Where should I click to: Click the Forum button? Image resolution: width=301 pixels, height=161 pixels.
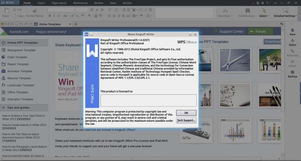(x=260, y=31)
